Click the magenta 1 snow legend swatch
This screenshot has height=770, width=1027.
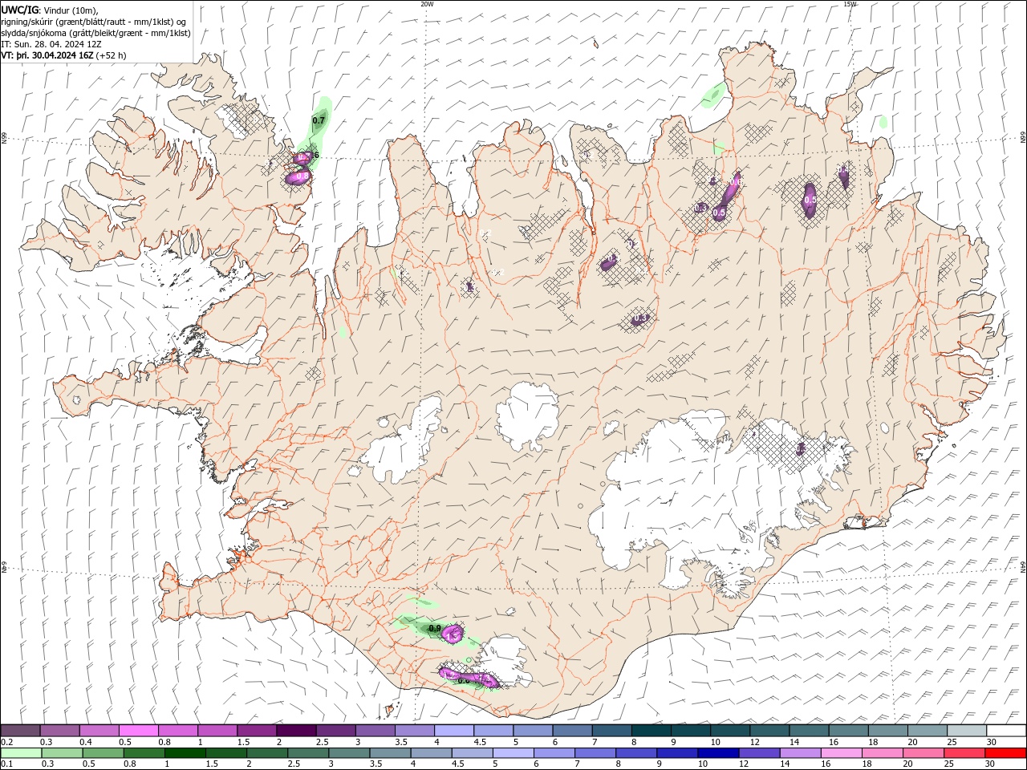click(x=217, y=731)
